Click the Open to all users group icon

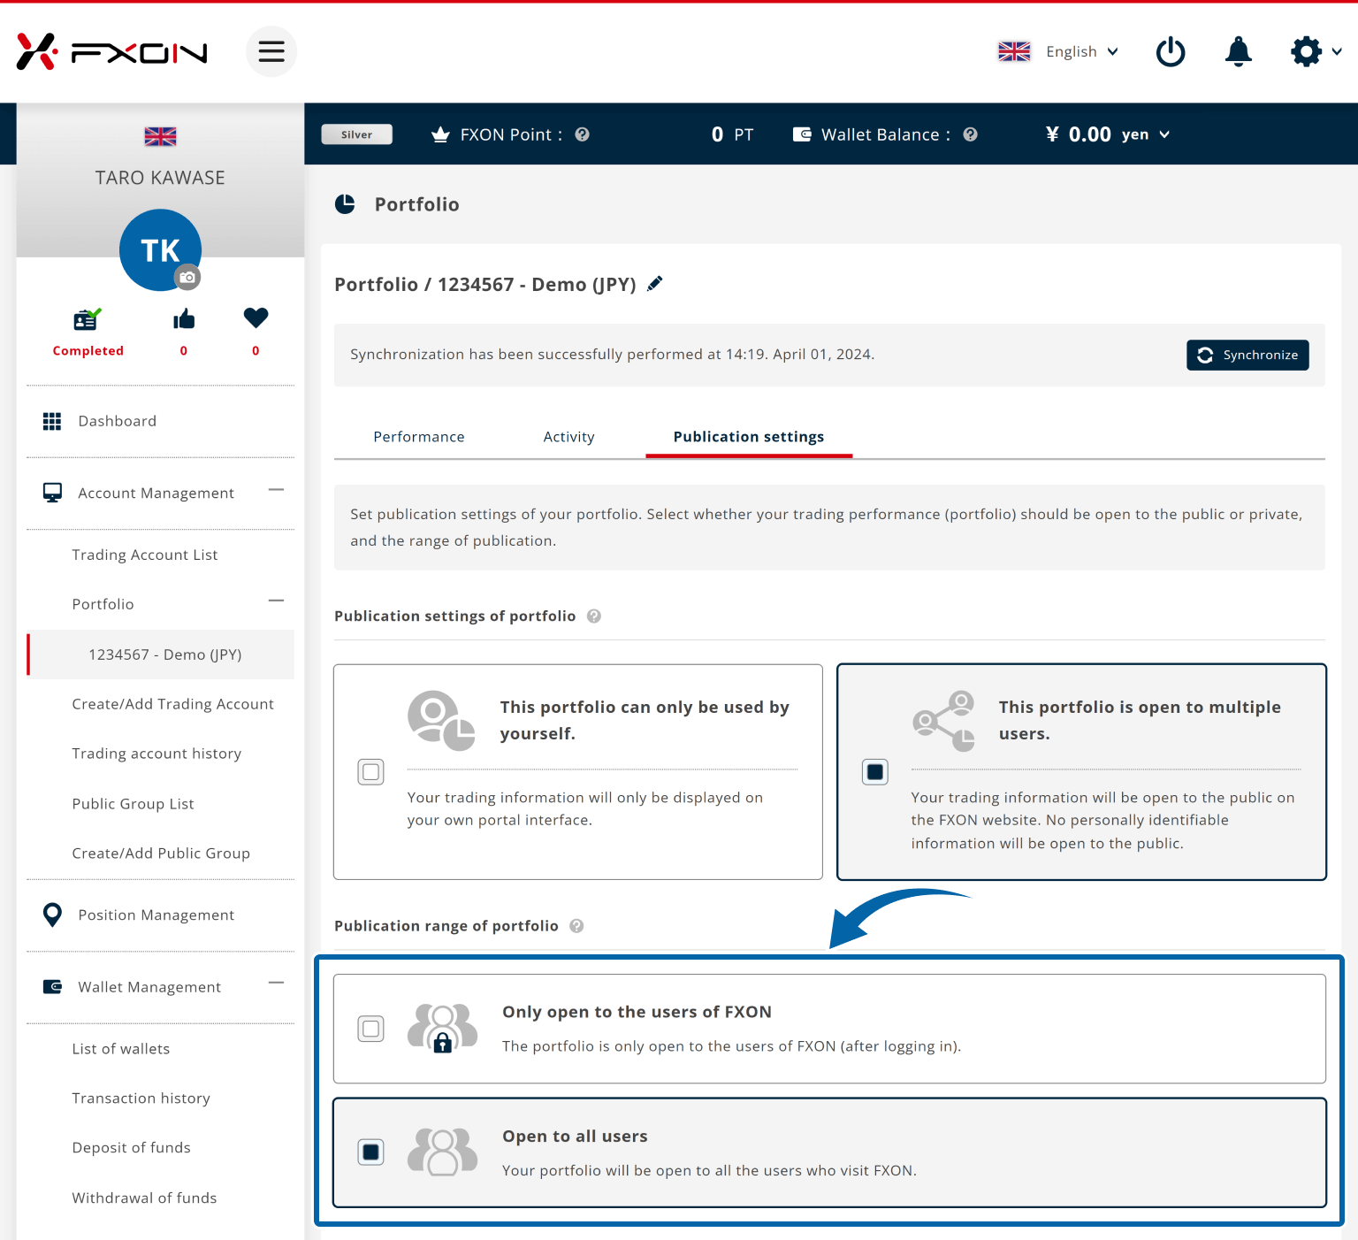click(442, 1152)
